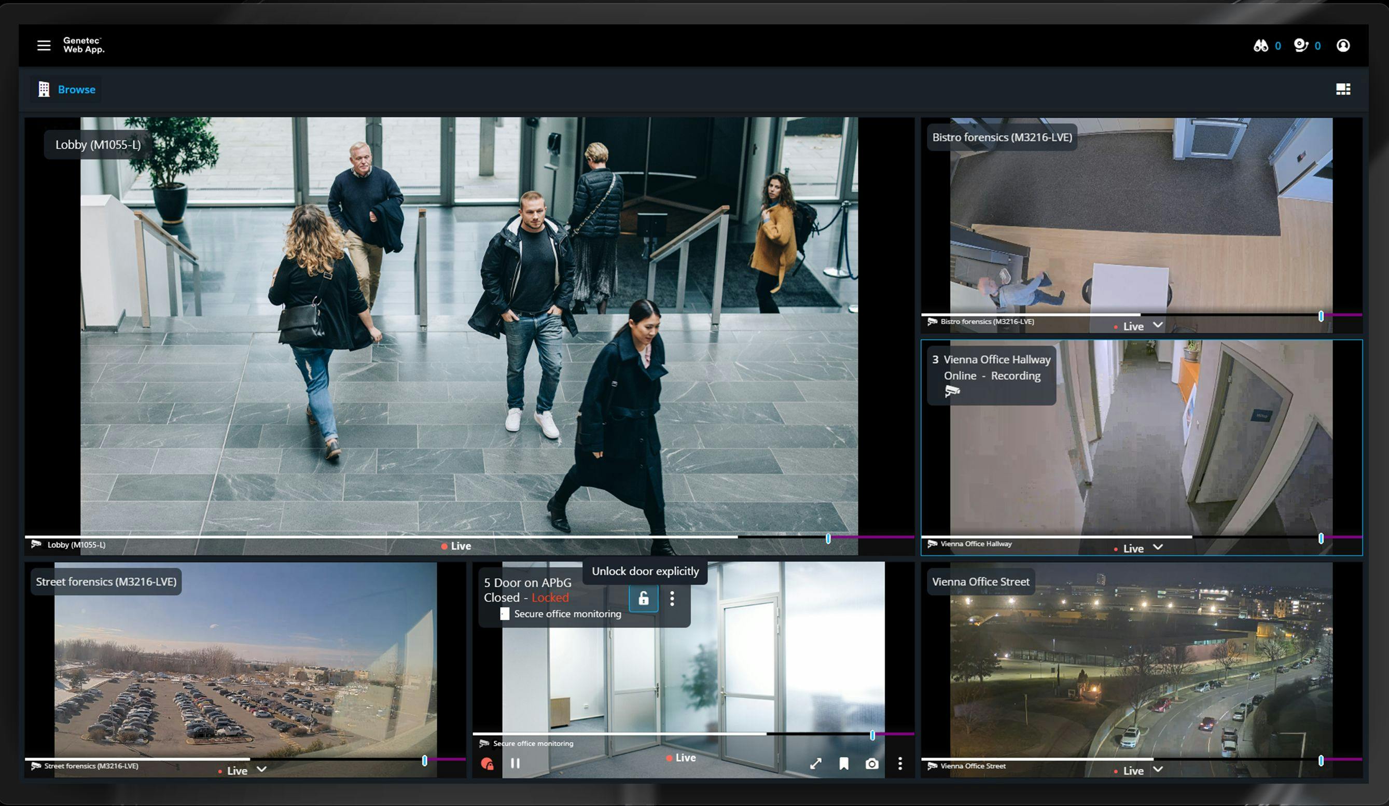Click the binoculars watchlist icon
Screen dimensions: 1389x806
click(x=1260, y=46)
